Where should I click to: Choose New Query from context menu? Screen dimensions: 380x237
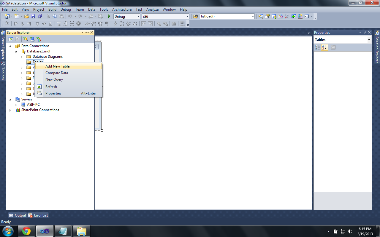point(69,79)
